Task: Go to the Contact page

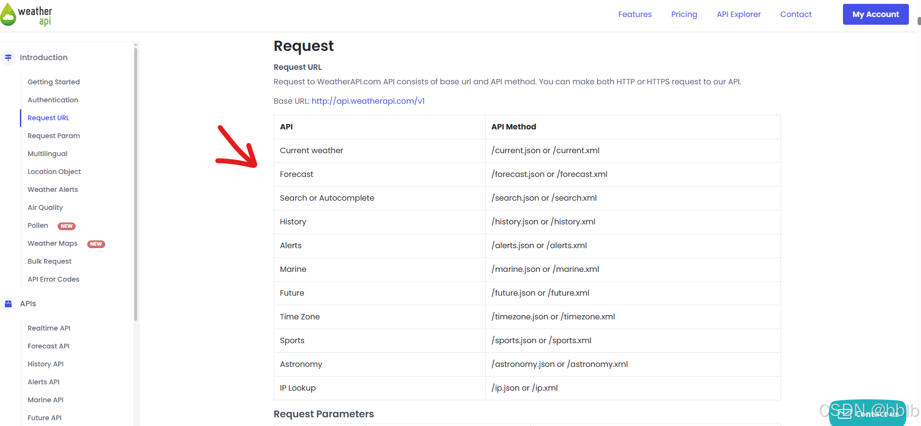Action: click(x=795, y=15)
